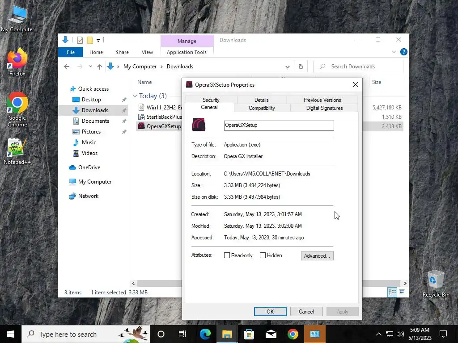Open the Compatibility tab
This screenshot has height=343, width=458.
[262, 108]
